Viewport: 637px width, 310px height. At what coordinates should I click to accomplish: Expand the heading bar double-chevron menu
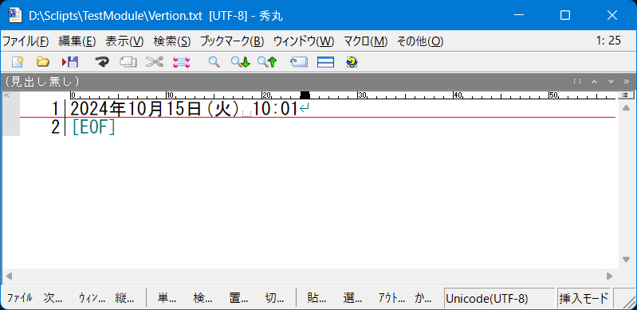coord(626,81)
